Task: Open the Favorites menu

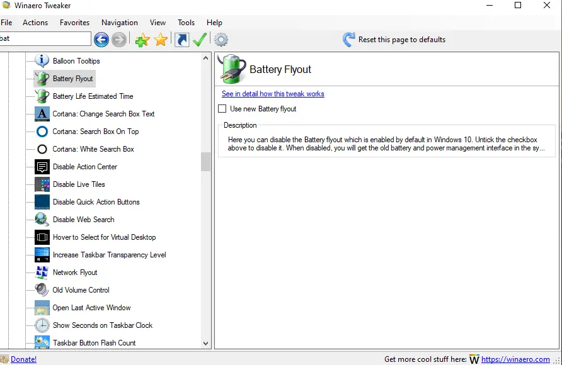Action: (x=74, y=22)
